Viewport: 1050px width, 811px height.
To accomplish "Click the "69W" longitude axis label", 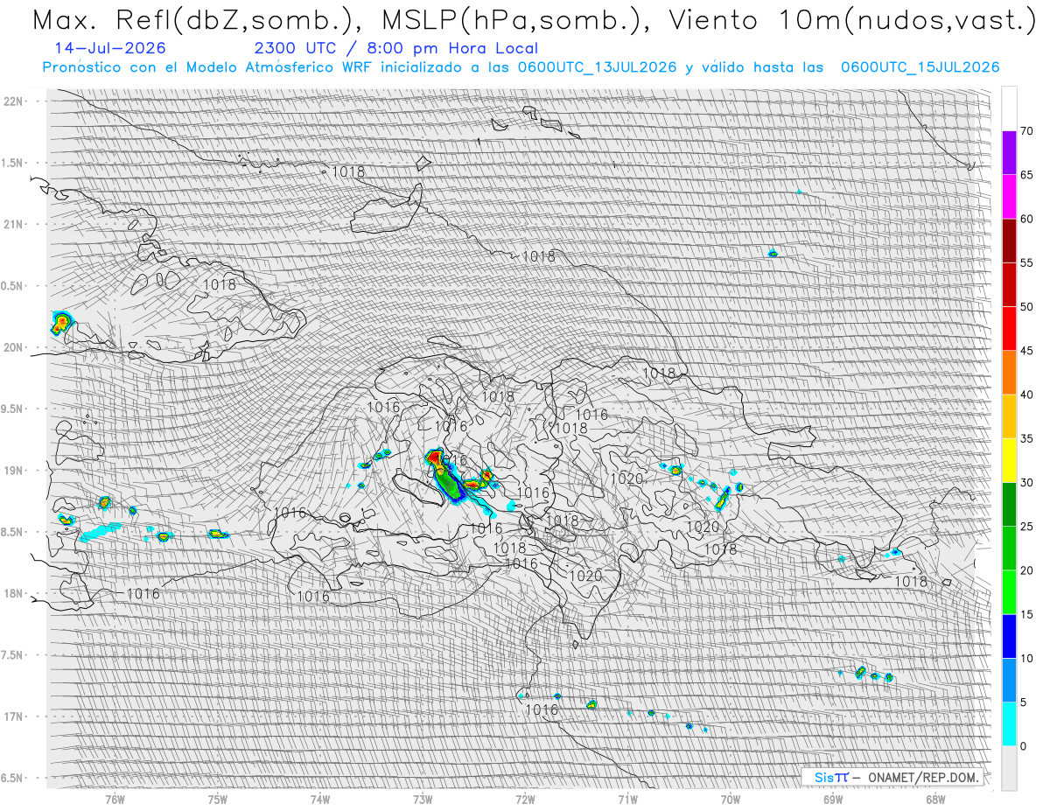I will [x=833, y=800].
